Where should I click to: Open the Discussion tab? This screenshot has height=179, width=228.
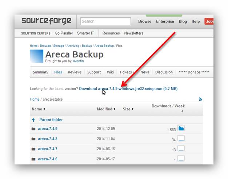164,72
